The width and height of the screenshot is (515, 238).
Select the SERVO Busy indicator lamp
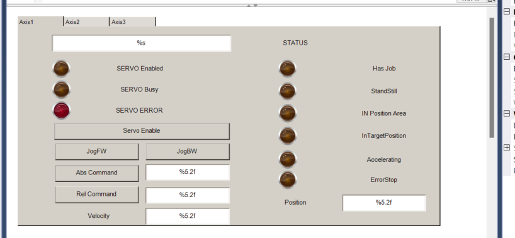61,89
